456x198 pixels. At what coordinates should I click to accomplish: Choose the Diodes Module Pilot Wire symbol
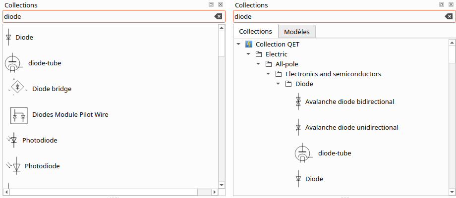[19, 115]
